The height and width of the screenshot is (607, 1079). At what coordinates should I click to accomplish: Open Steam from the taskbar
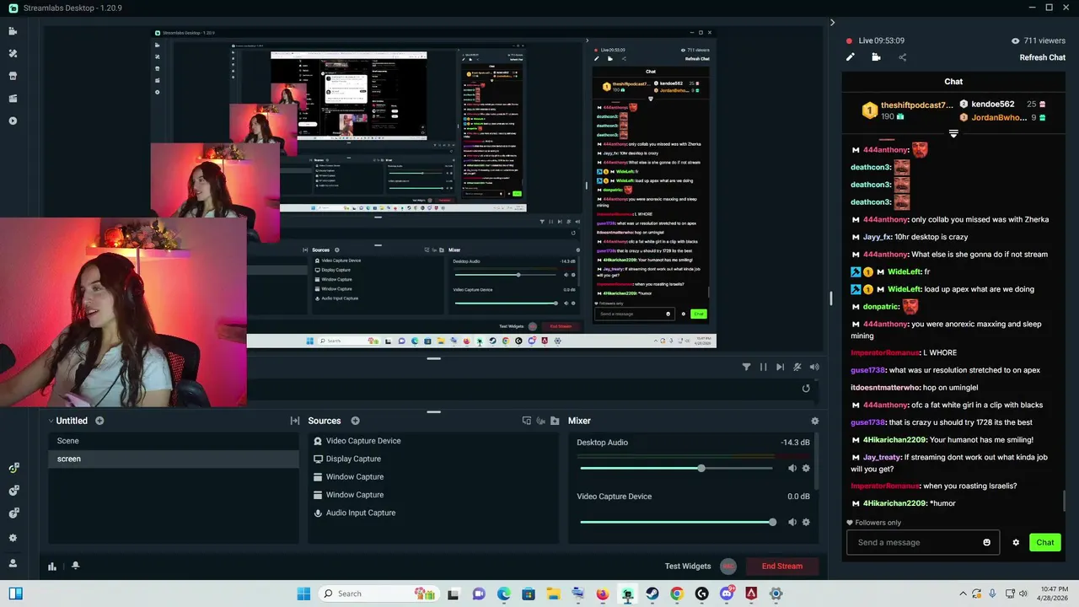pyautogui.click(x=652, y=594)
